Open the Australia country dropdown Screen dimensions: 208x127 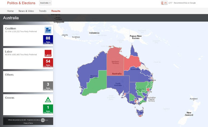45,3
